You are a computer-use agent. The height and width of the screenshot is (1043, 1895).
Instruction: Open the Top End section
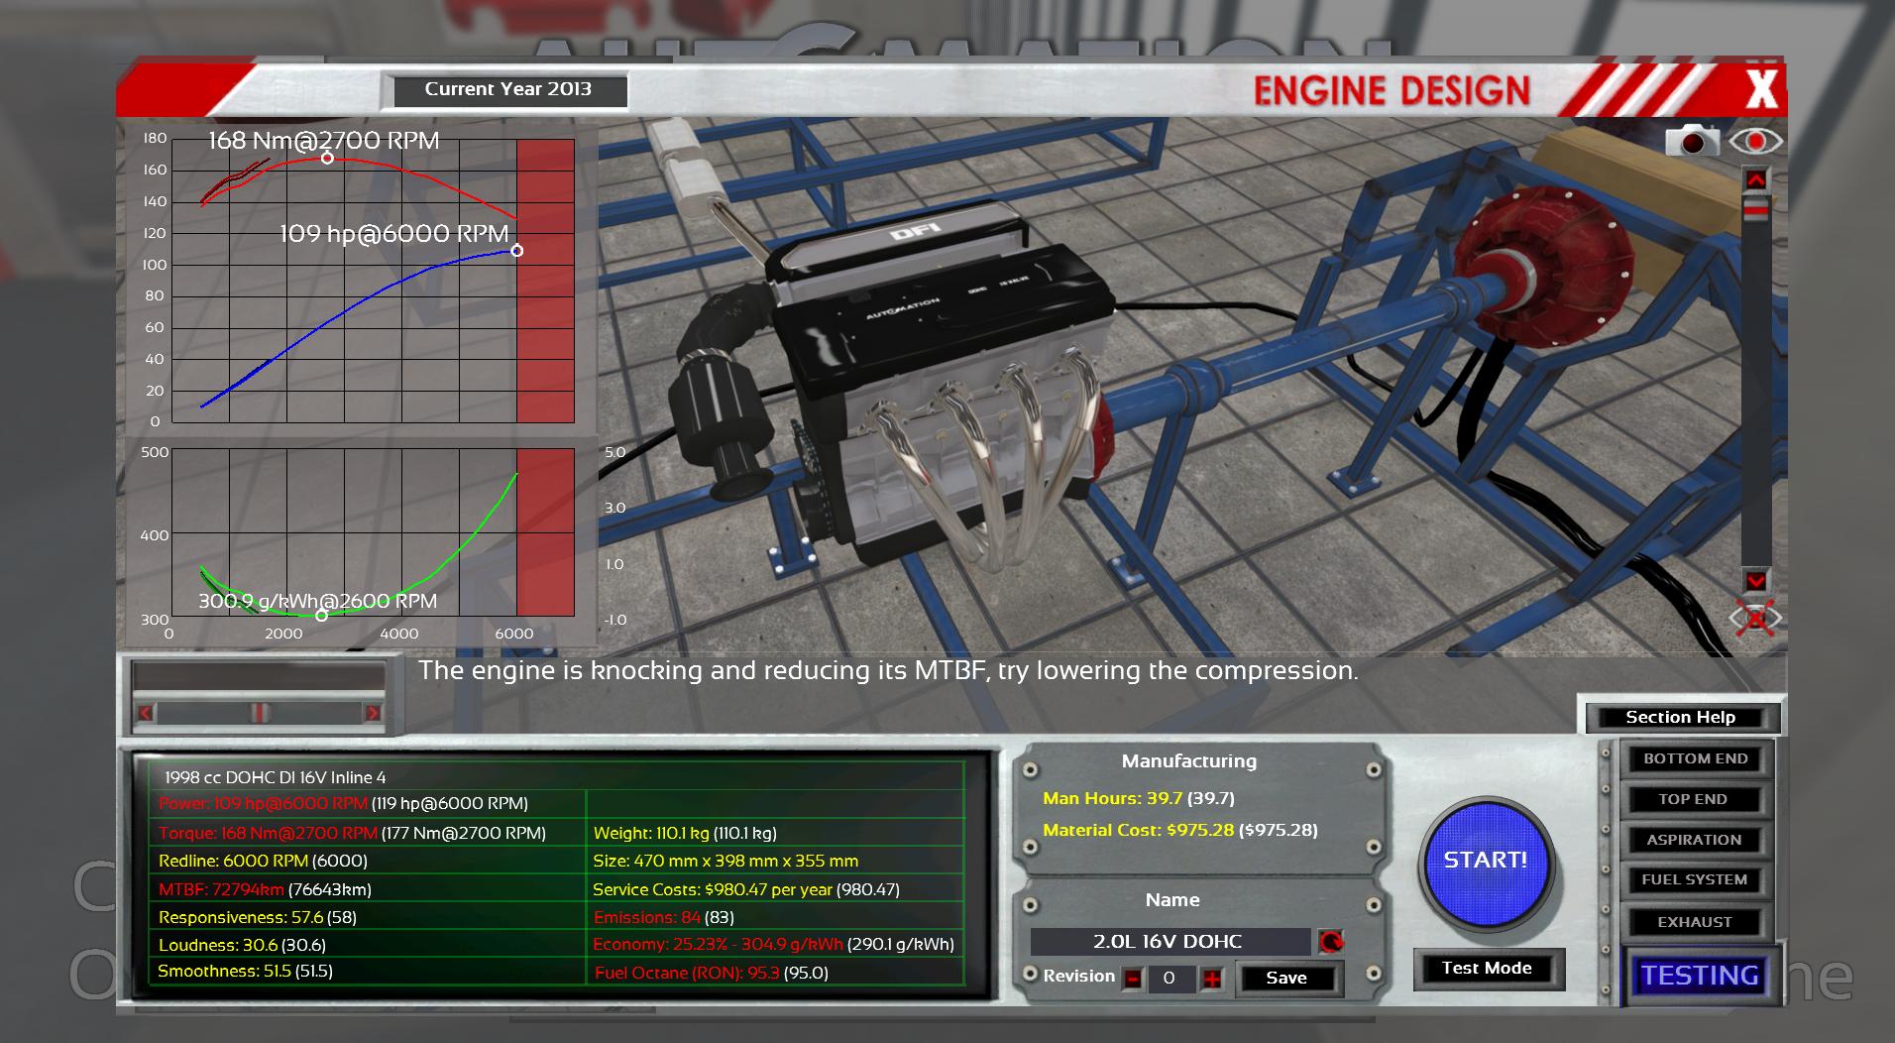[x=1695, y=799]
